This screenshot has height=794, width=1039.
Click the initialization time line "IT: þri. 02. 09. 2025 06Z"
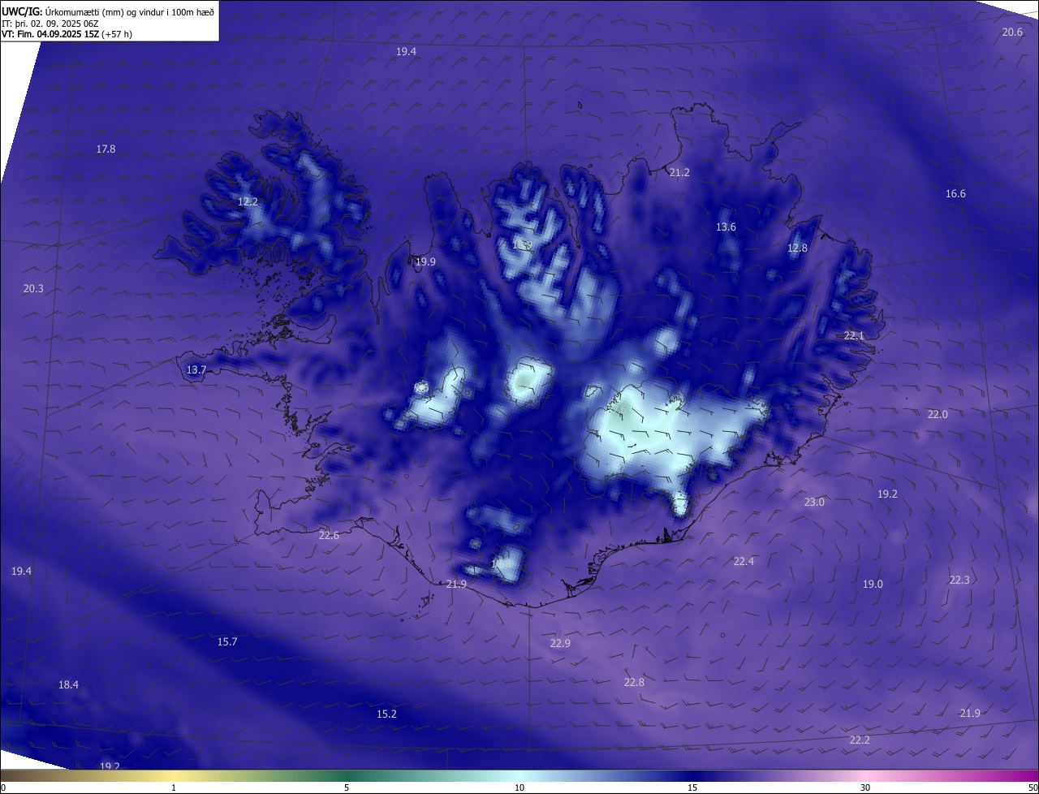click(50, 24)
